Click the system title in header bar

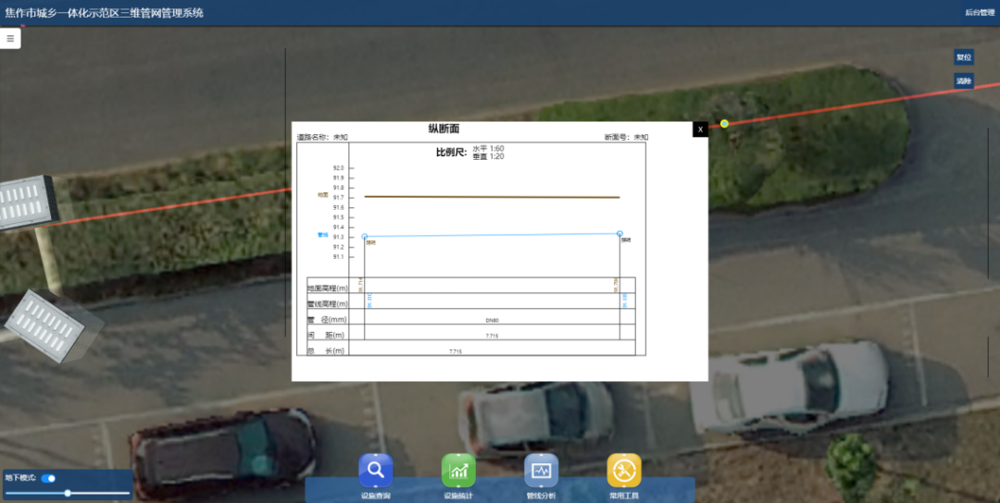click(x=104, y=13)
